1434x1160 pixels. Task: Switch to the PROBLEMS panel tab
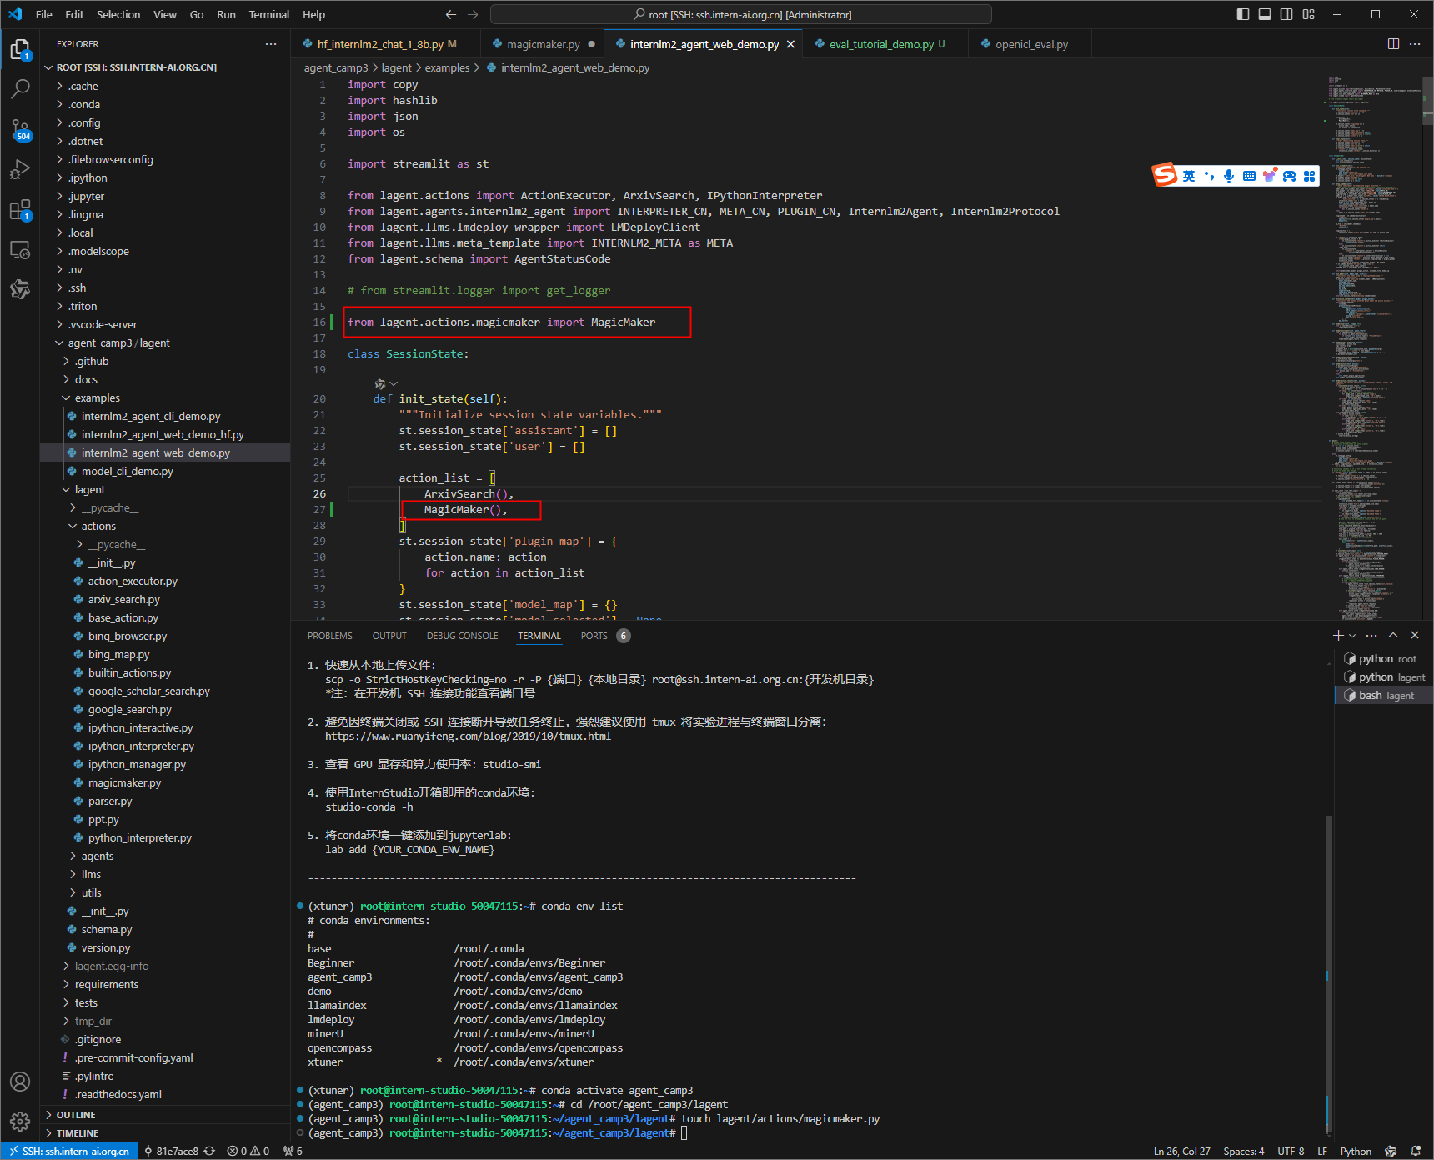(x=330, y=636)
